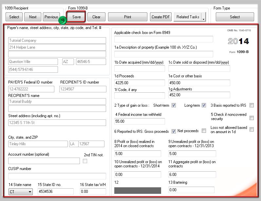
Task: Click CUSIP number field
Action: 57,176
